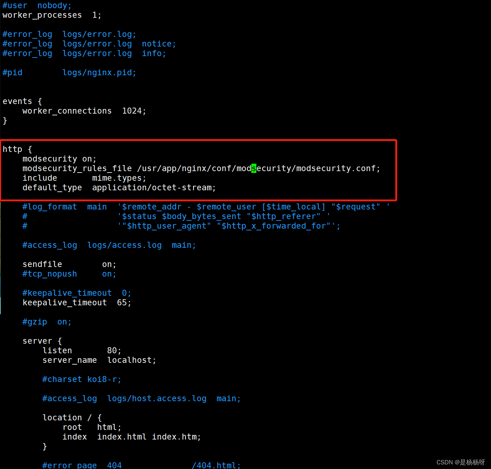Click '#keepalive_timeout 0;' comment line
Image resolution: width=491 pixels, height=469 pixels.
coord(77,293)
